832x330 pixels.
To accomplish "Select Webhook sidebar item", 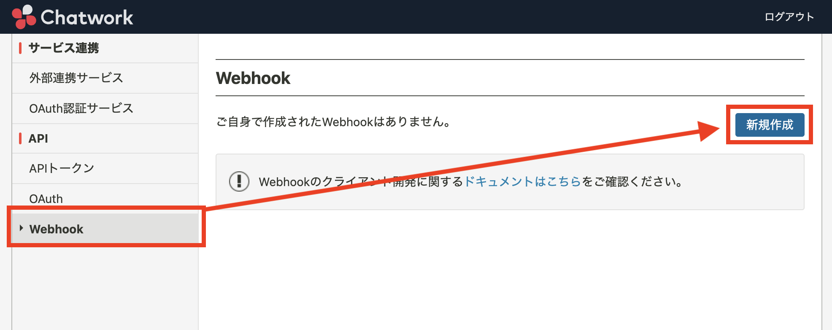I will pyautogui.click(x=105, y=229).
